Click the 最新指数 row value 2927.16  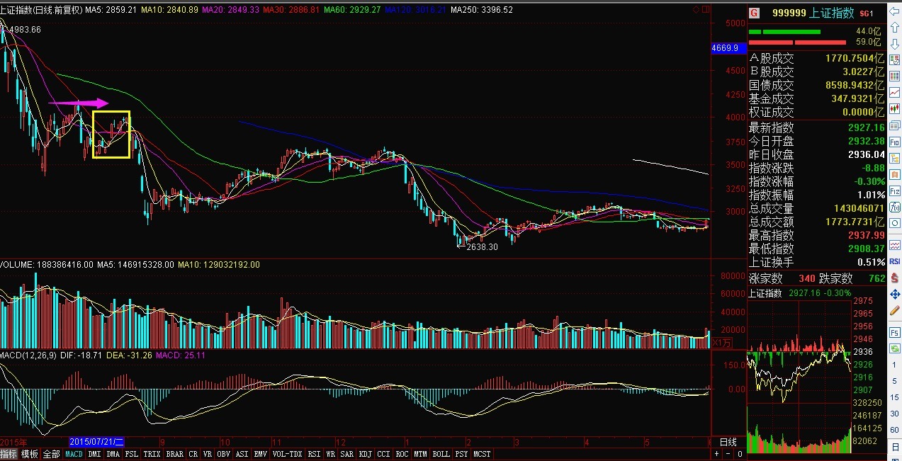(x=865, y=127)
